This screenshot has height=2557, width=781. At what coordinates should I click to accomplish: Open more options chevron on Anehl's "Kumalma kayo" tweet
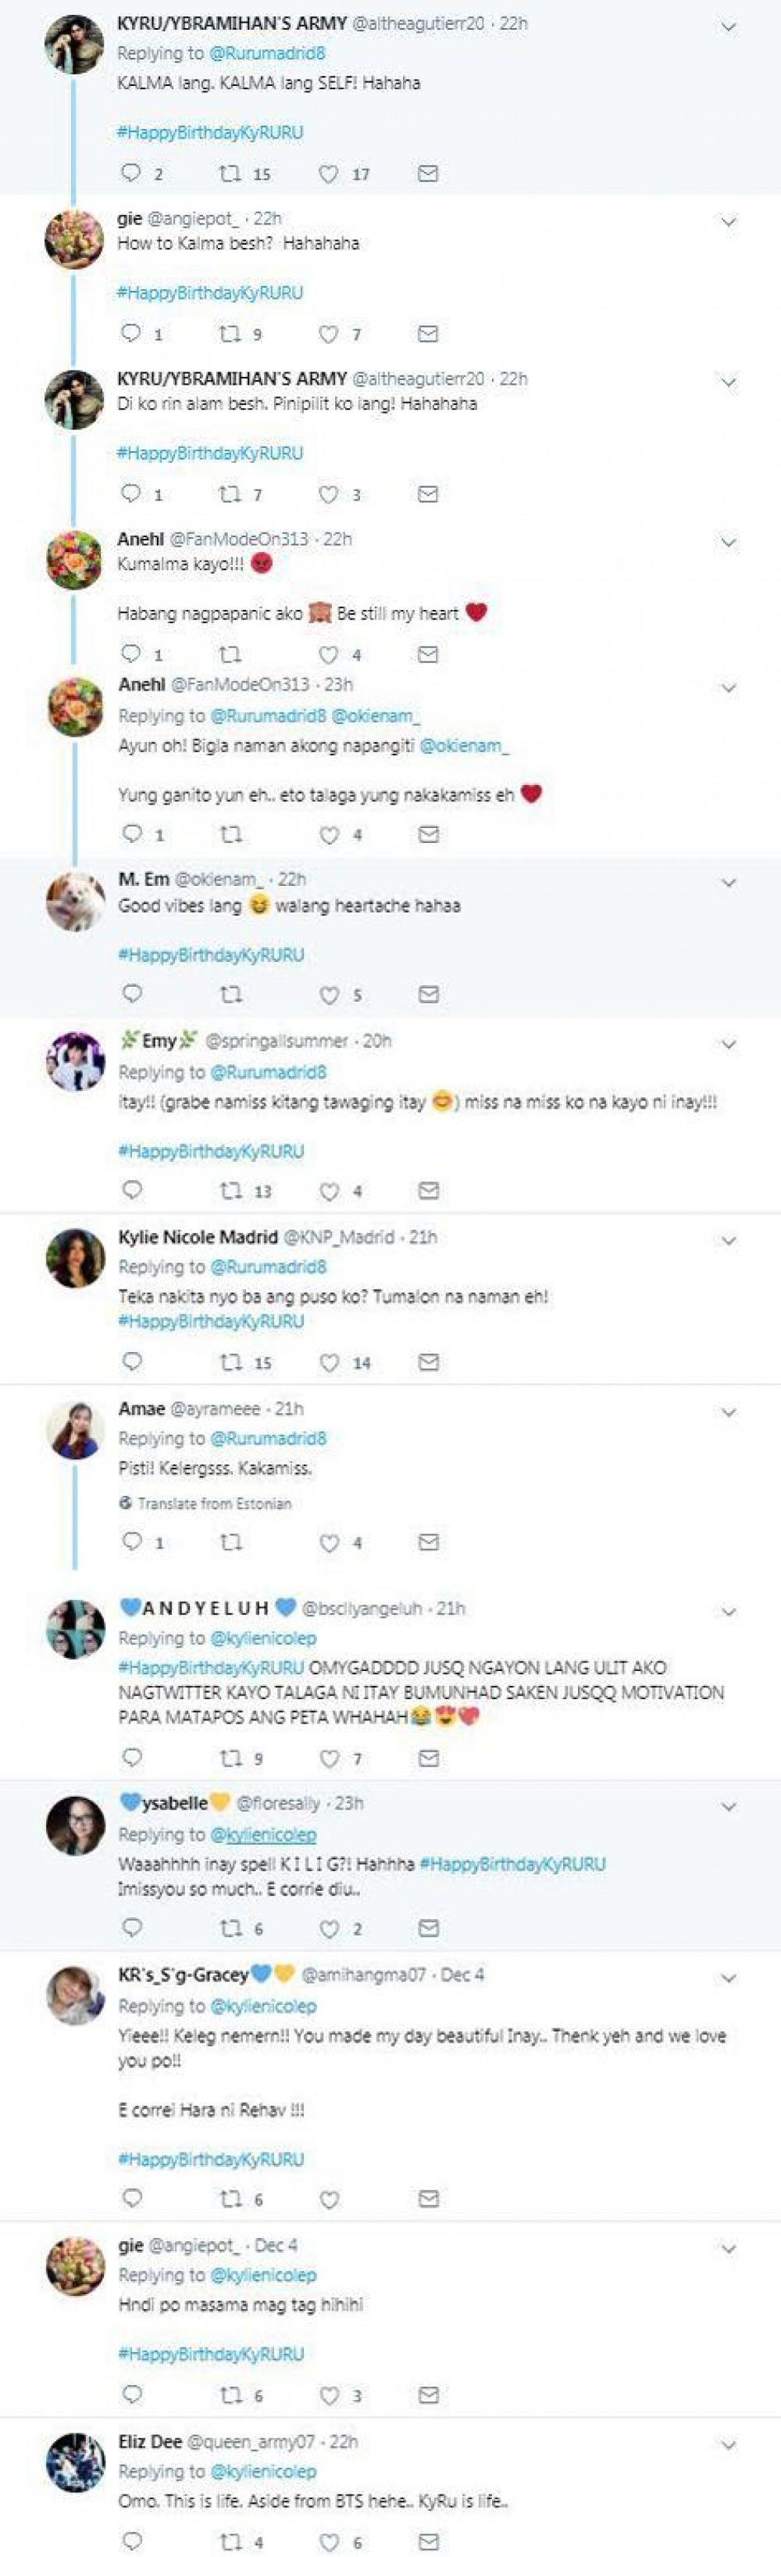[729, 543]
